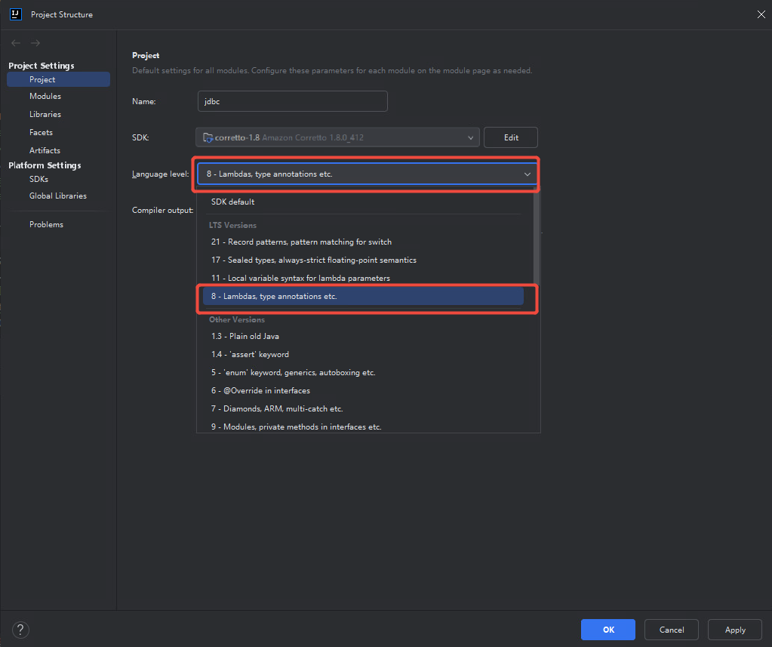Screen dimensions: 772x647
Task: Click the language level list scrollbar
Action: [x=537, y=236]
